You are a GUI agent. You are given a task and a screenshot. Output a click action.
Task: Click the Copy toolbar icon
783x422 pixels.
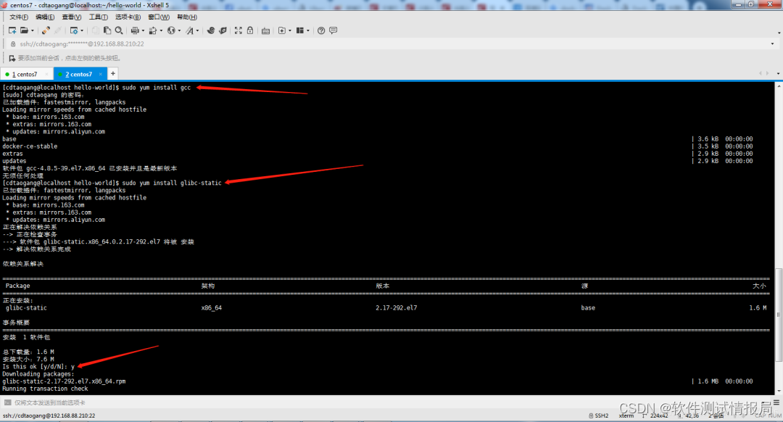pyautogui.click(x=95, y=30)
